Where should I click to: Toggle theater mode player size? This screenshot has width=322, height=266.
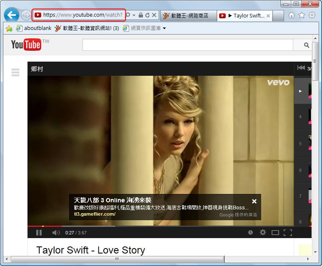tap(275, 233)
